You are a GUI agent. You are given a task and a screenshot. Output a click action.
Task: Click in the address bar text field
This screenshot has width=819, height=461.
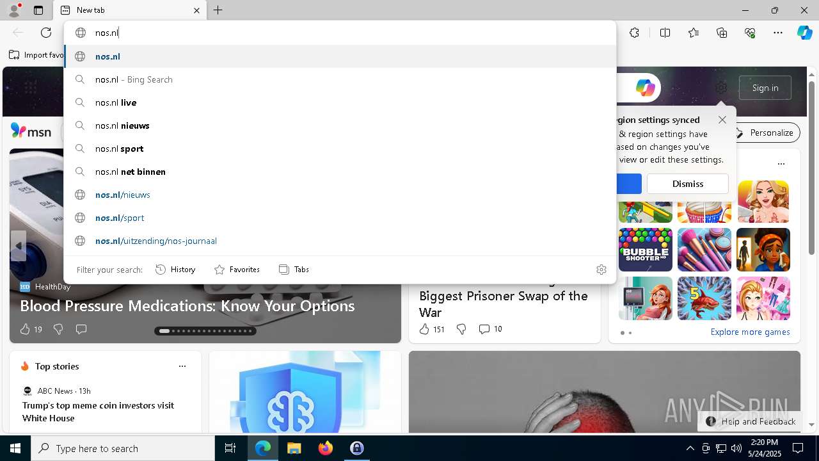[x=340, y=33]
